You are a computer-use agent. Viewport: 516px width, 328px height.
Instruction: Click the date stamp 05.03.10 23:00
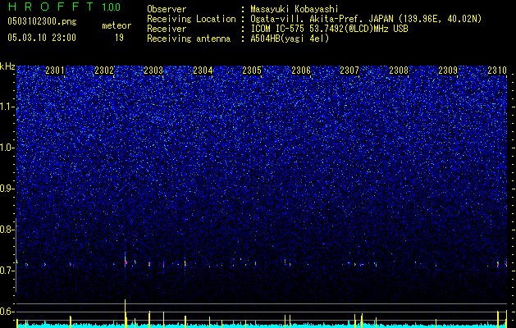click(42, 38)
